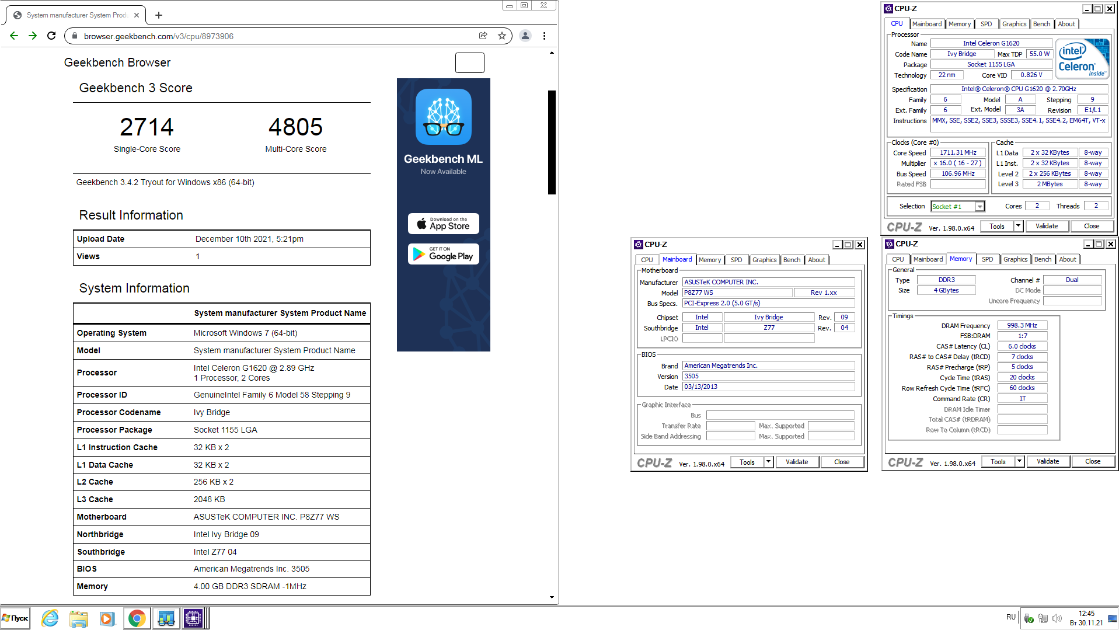Open File Explorer folder on taskbar
This screenshot has height=630, width=1119.
tap(79, 618)
